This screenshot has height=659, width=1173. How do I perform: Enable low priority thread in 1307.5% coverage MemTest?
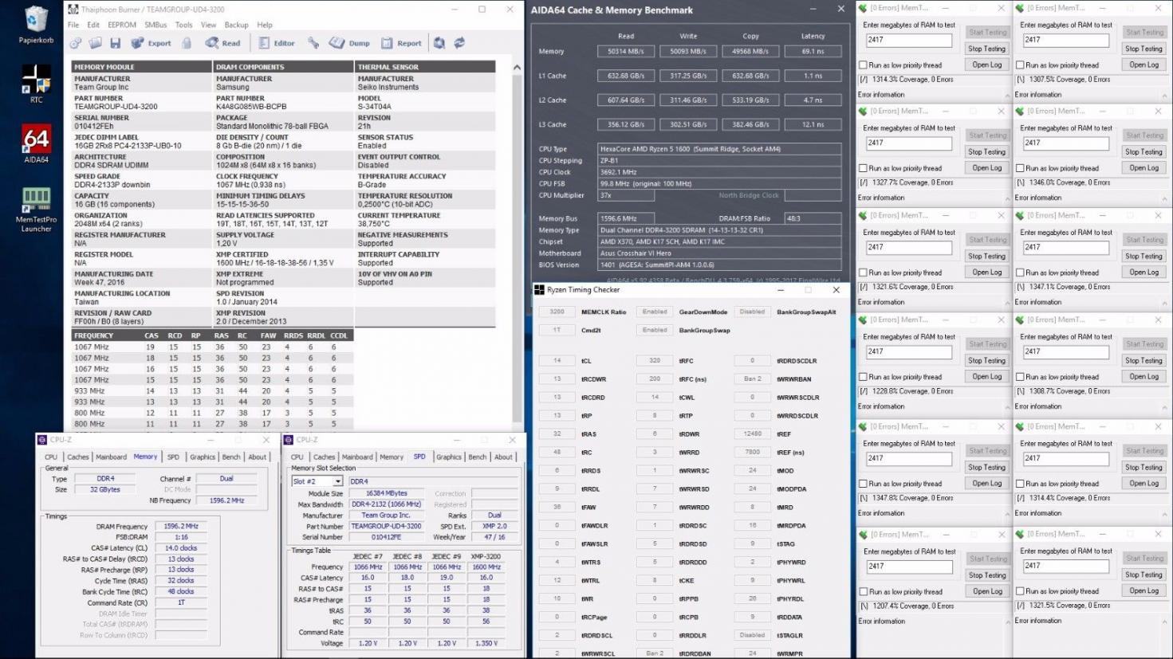(1020, 65)
